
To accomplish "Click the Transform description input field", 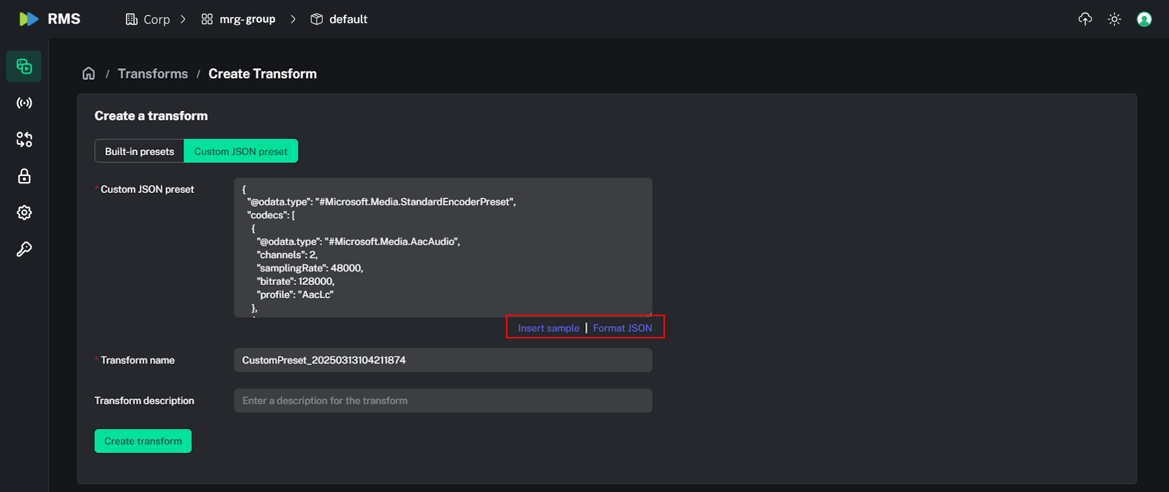I will [443, 401].
